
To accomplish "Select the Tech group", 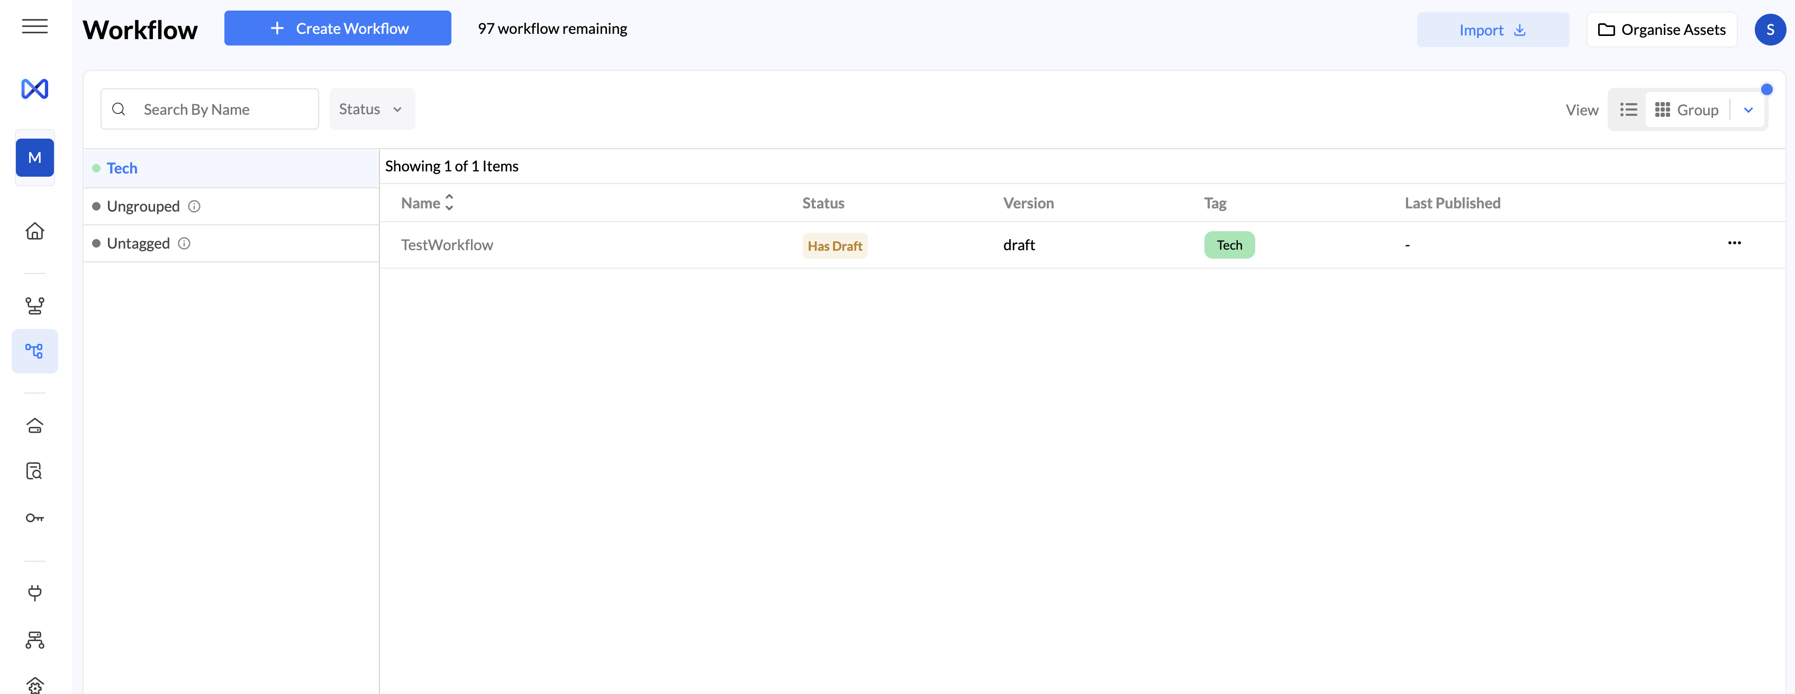I will [x=122, y=168].
